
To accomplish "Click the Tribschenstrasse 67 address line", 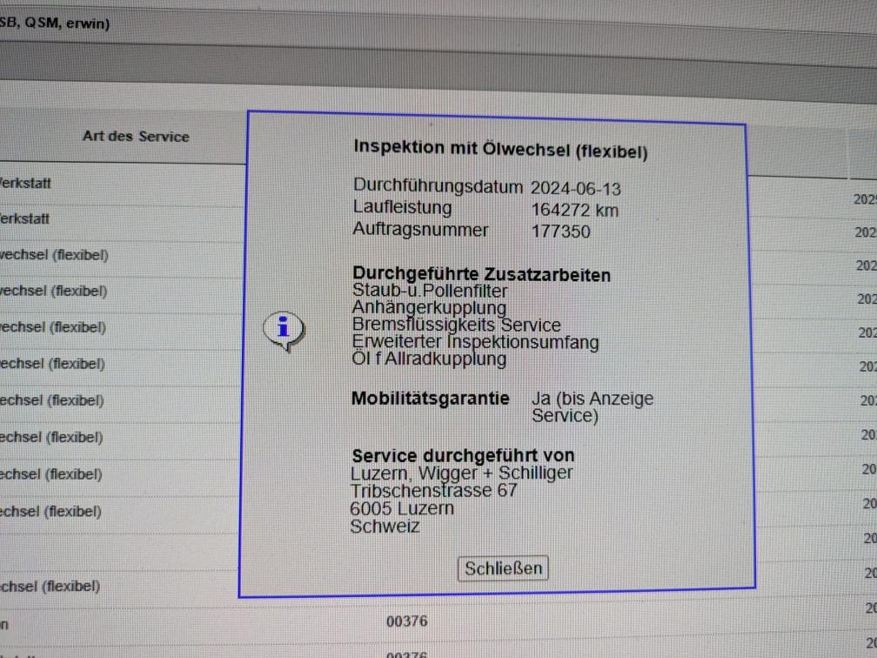I will click(433, 490).
